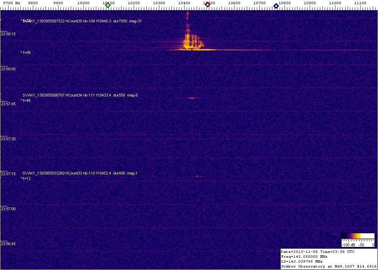
Task: Click the 10900 frequency axis label
Action: pyautogui.click(x=310, y=3)
